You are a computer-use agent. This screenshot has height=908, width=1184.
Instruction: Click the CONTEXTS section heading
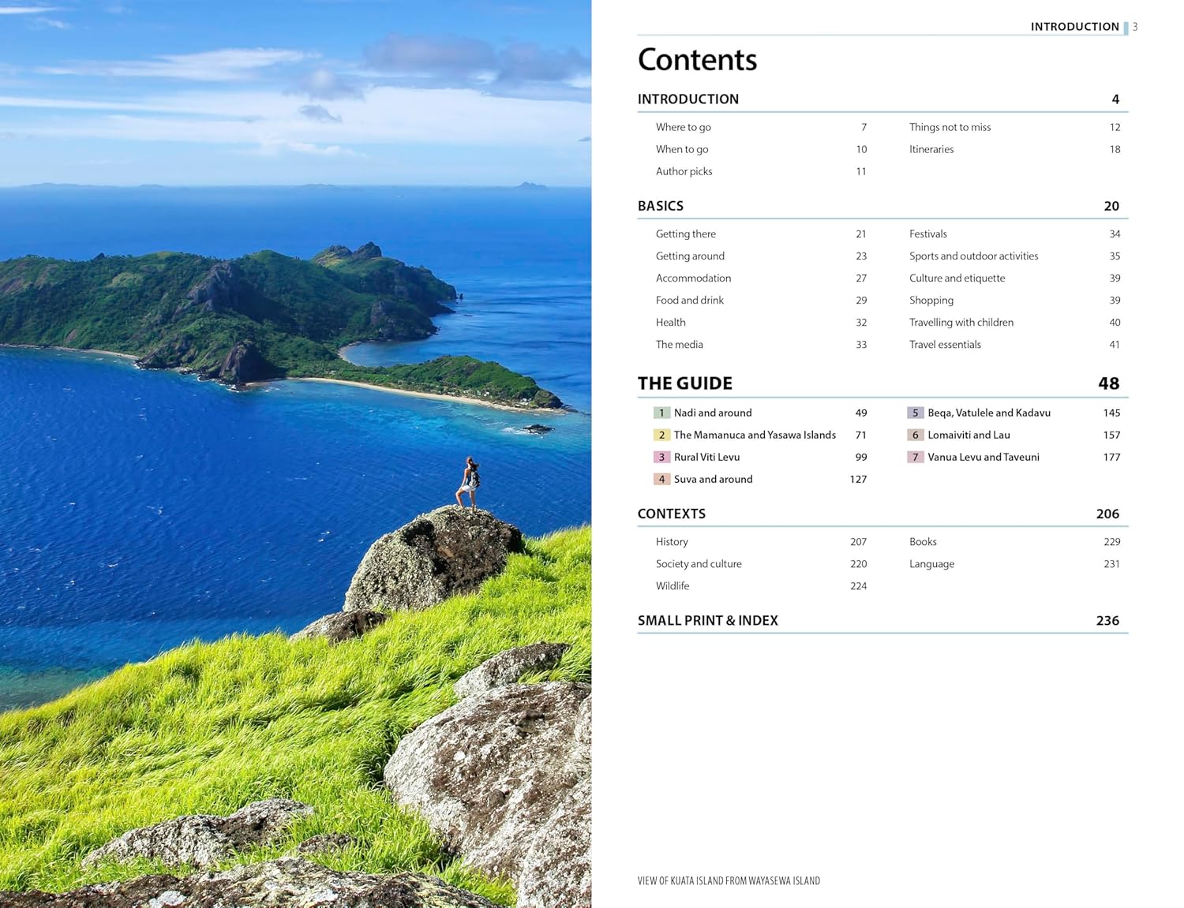tap(672, 514)
